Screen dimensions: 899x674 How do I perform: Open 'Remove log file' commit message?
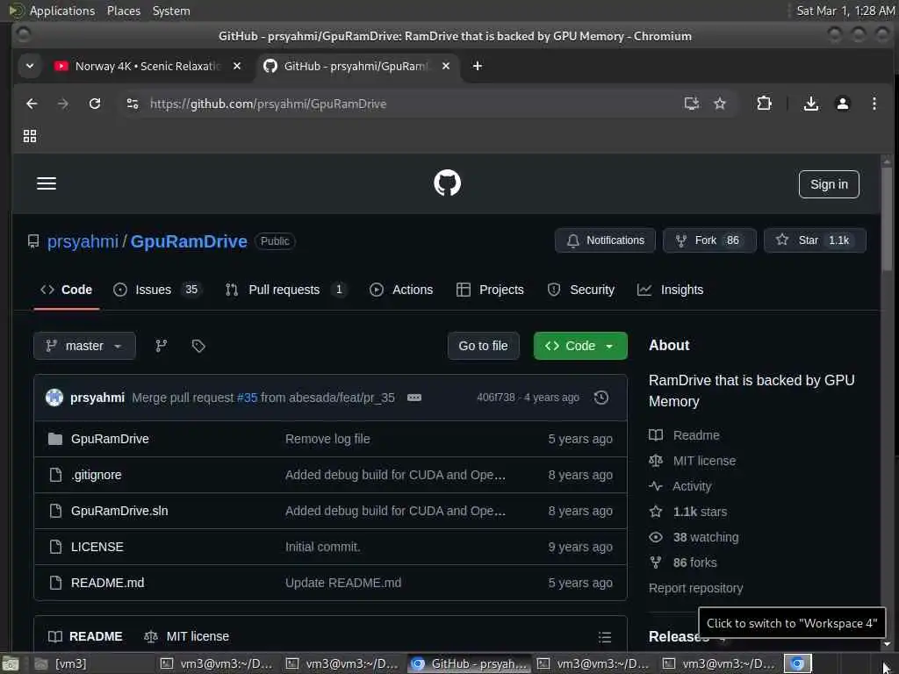tap(327, 439)
